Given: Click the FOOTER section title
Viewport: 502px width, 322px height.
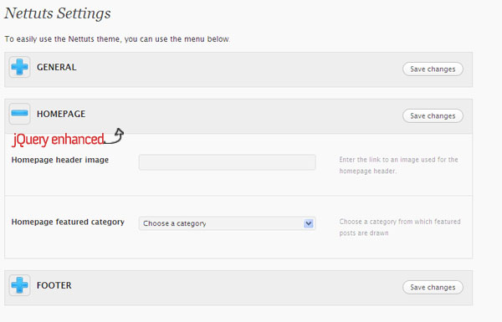Looking at the screenshot, I should coord(54,285).
